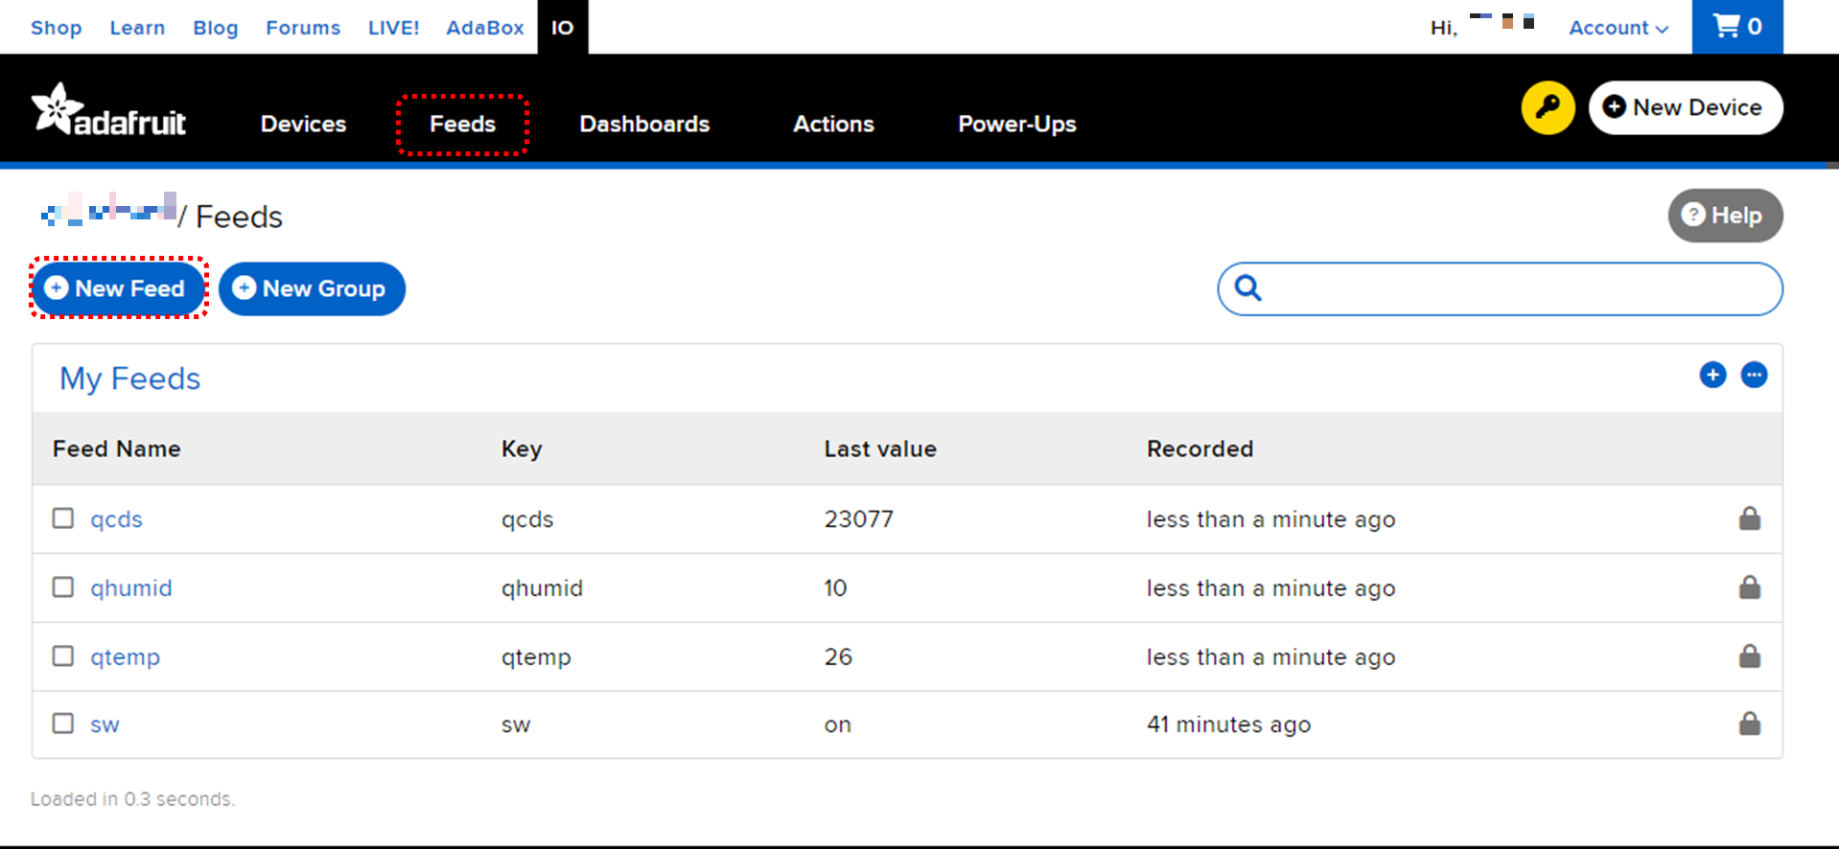This screenshot has width=1839, height=849.
Task: Open the Power-Ups tab
Action: [x=1017, y=124]
